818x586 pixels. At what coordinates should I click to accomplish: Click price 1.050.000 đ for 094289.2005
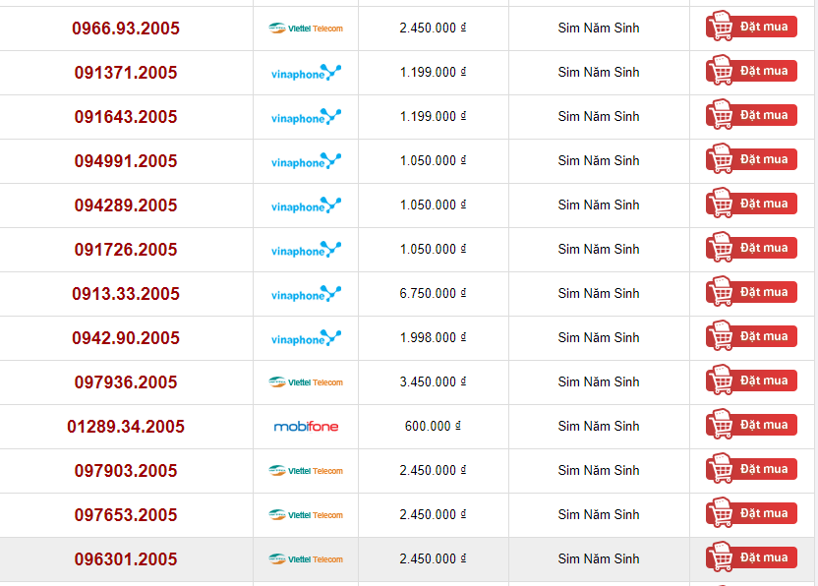click(x=433, y=205)
